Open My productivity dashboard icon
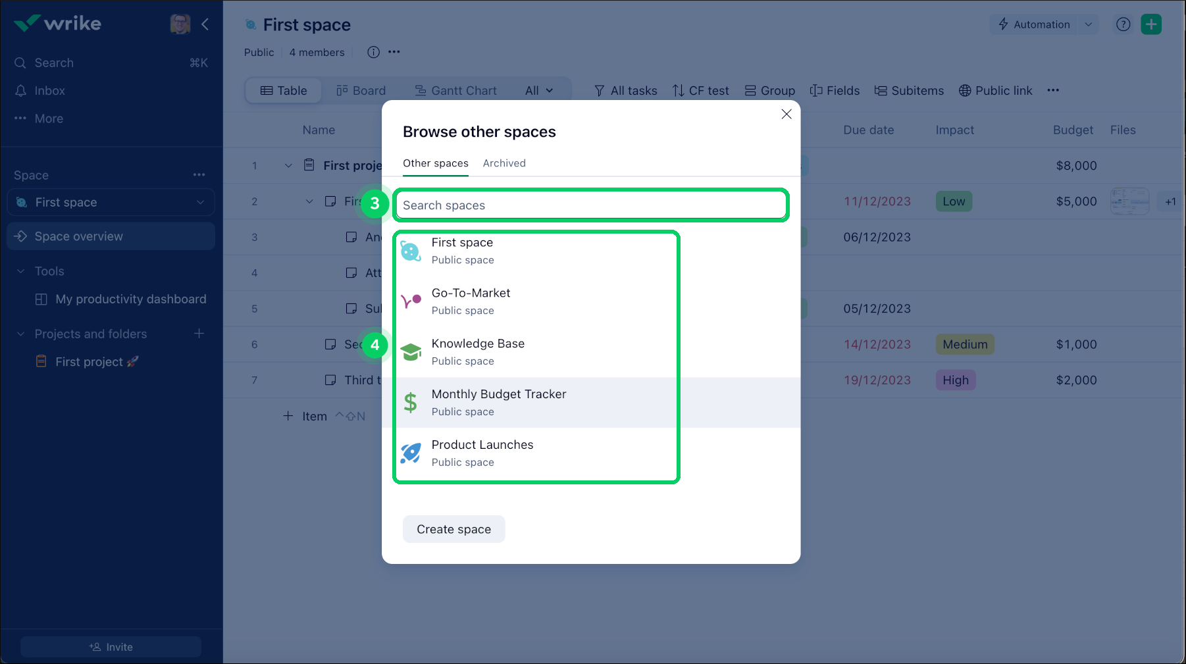The width and height of the screenshot is (1186, 664). coord(41,299)
